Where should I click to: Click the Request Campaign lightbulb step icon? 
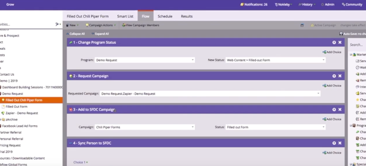tap(71, 76)
